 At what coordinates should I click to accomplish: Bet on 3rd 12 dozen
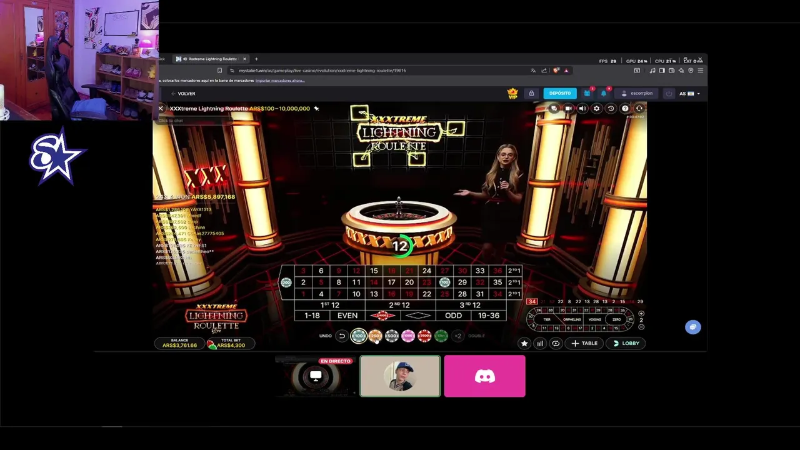(470, 305)
